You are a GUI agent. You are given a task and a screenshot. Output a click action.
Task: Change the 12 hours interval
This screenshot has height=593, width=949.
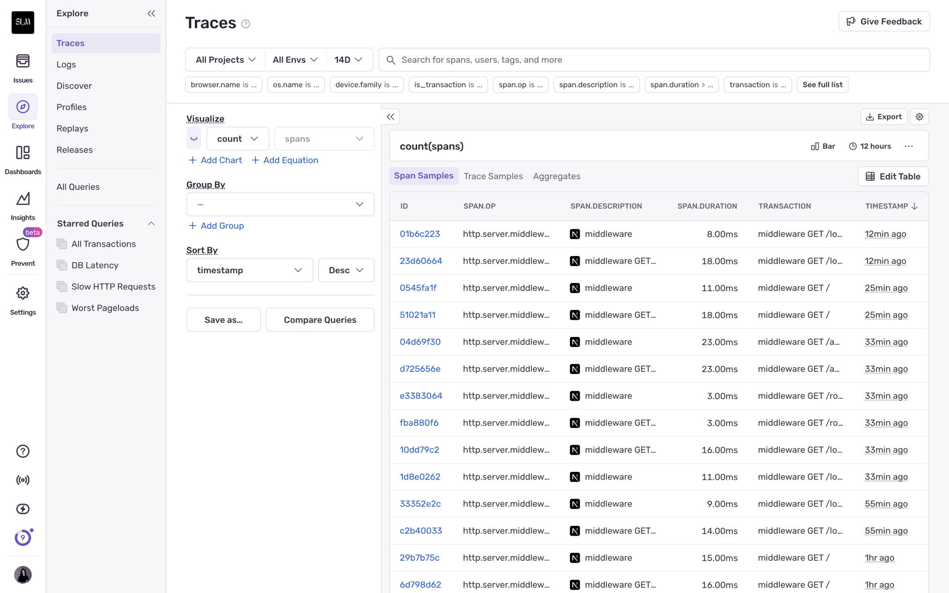tap(870, 146)
